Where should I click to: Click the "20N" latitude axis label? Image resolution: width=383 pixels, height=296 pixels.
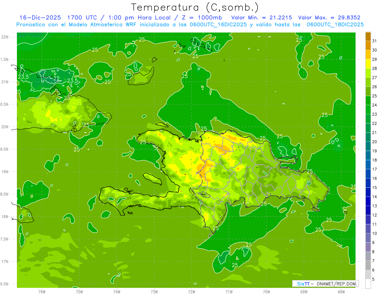pyautogui.click(x=5, y=127)
